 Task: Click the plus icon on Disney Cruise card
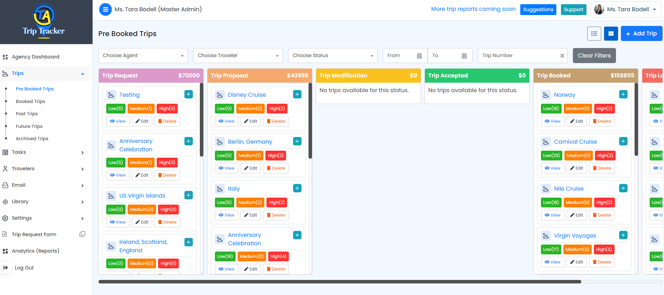click(297, 95)
